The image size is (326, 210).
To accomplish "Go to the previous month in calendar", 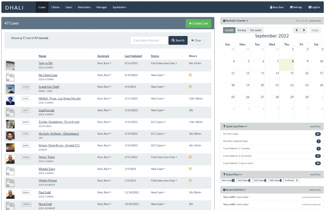I will pos(297,30).
